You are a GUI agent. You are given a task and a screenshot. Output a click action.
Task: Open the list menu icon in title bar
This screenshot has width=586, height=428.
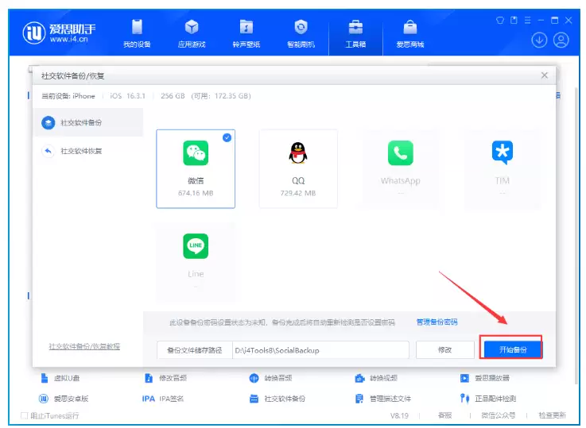[527, 20]
